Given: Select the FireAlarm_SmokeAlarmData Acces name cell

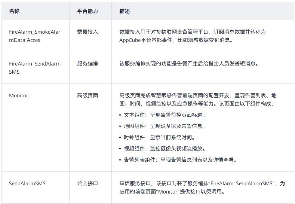Looking at the screenshot, I should [x=34, y=36].
